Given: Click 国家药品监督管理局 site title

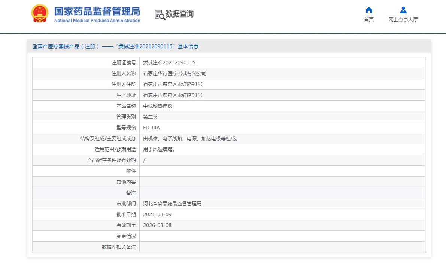Looking at the screenshot, I should click(97, 11).
